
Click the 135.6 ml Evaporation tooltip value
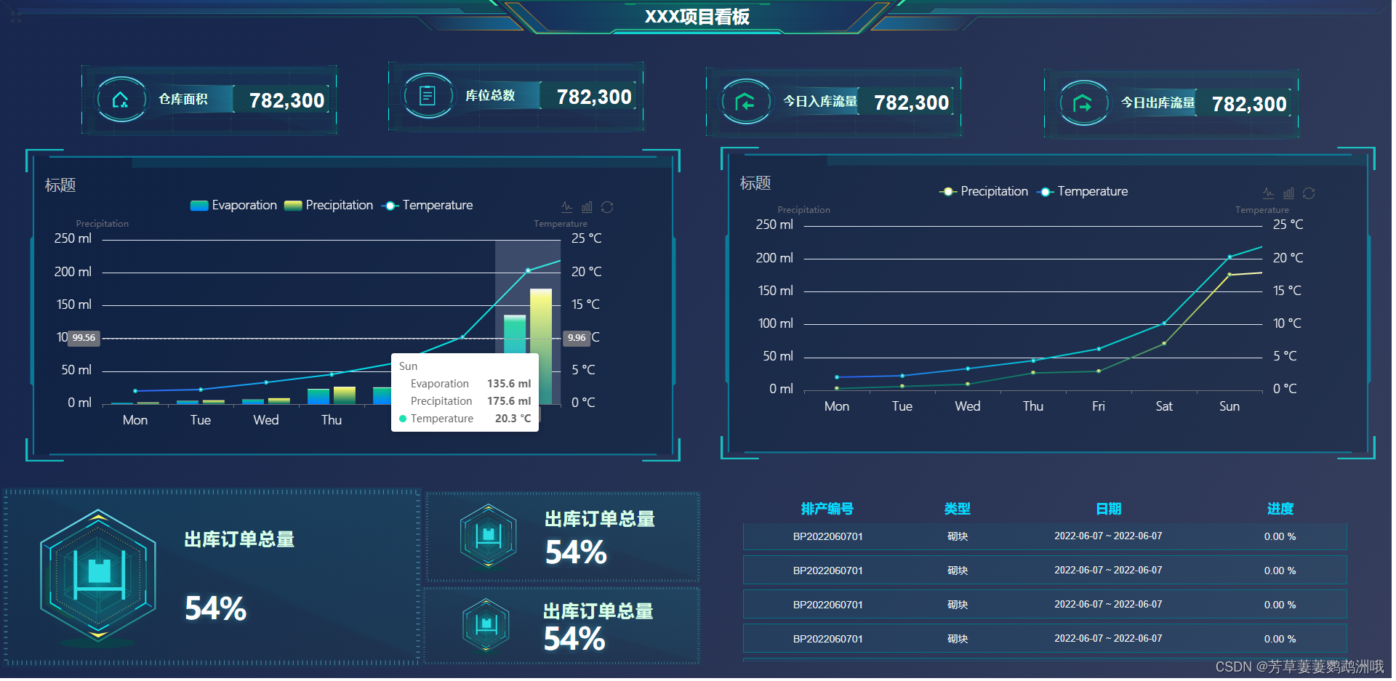(509, 384)
